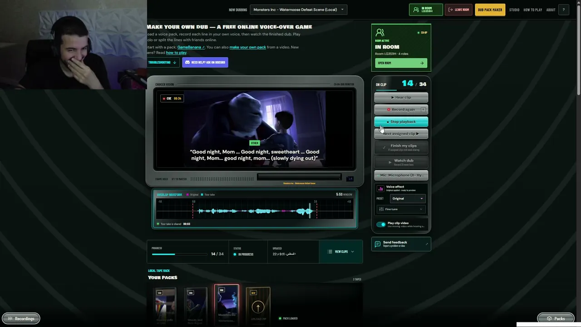581x327 pixels.
Task: Click the R shortcut key badge
Action: pyautogui.click(x=423, y=109)
